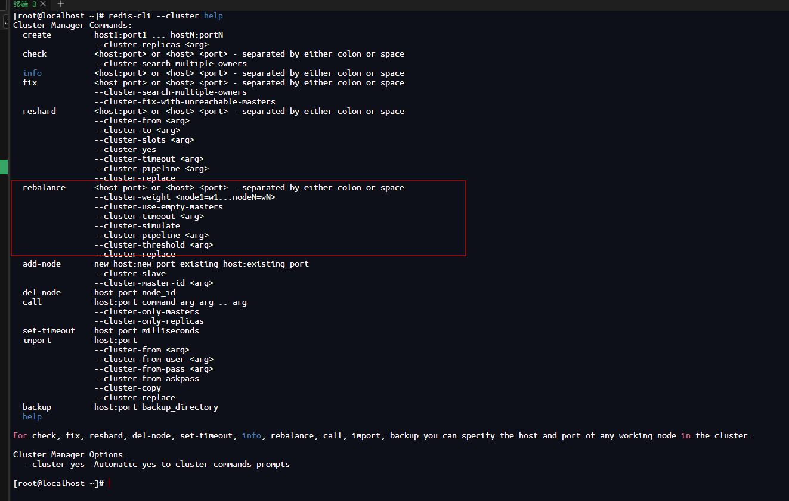Click the '--cluster-use-empty-masters' option
The width and height of the screenshot is (789, 501).
click(x=159, y=206)
